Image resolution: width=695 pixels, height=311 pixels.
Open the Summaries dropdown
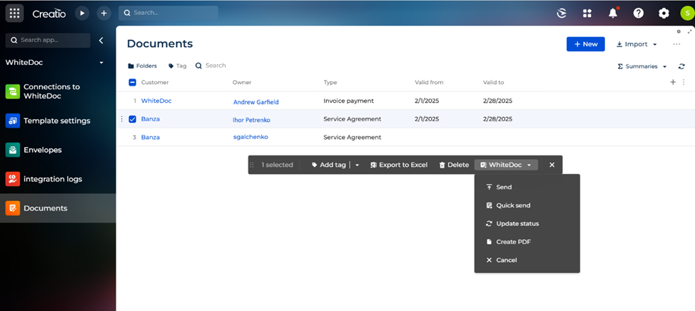642,66
